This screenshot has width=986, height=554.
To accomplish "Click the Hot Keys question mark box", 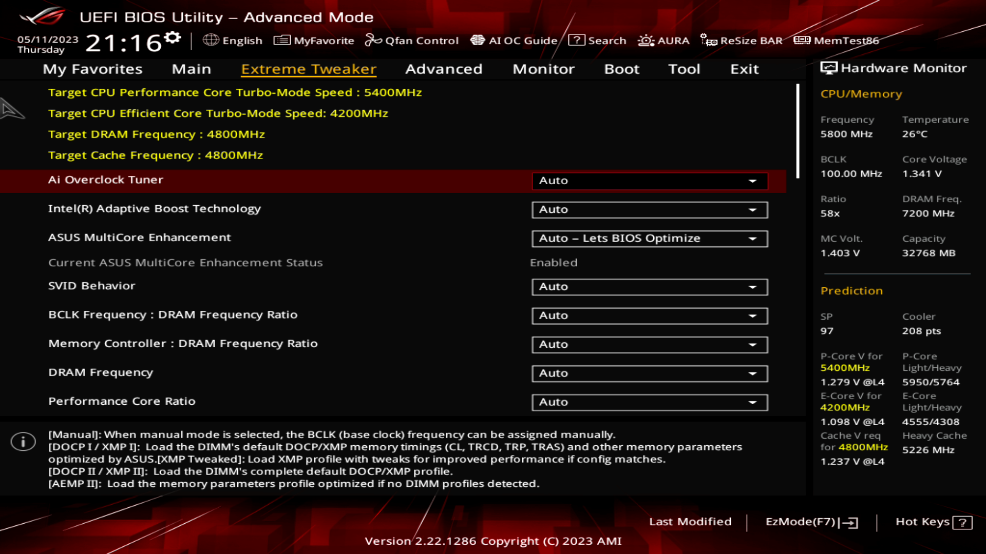I will coord(962,523).
